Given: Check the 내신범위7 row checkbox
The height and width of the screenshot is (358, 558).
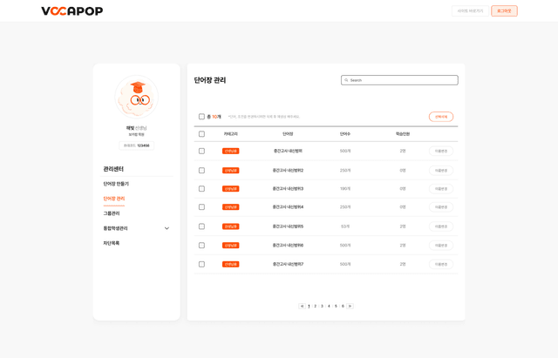Looking at the screenshot, I should [x=201, y=264].
